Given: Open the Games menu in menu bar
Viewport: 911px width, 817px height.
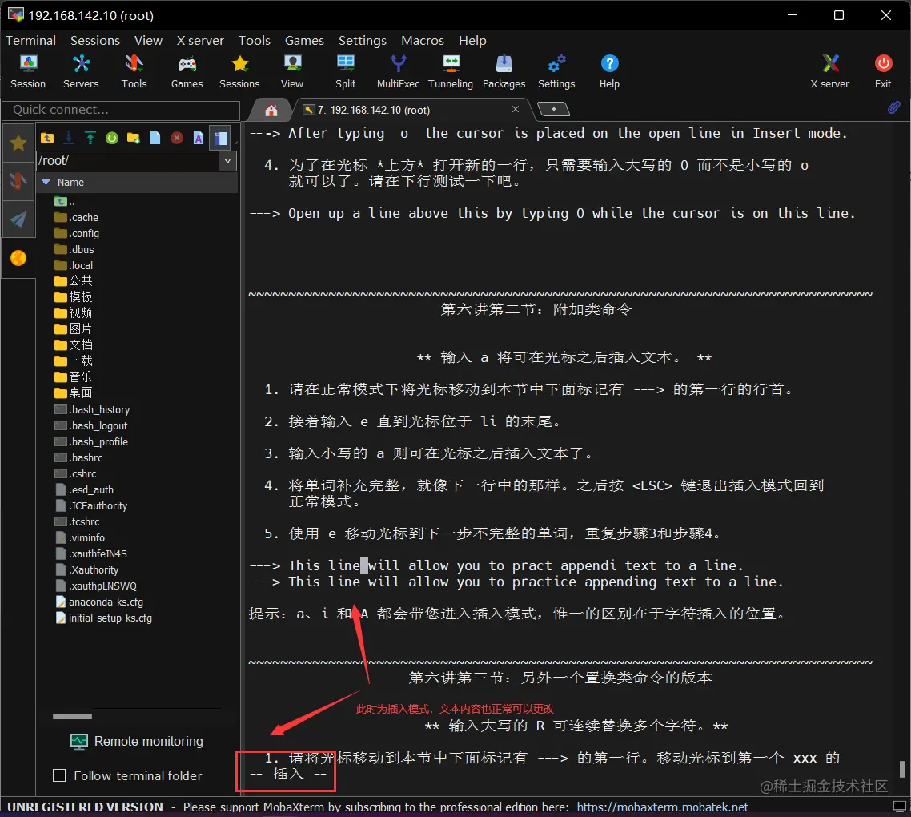Looking at the screenshot, I should click(x=304, y=41).
